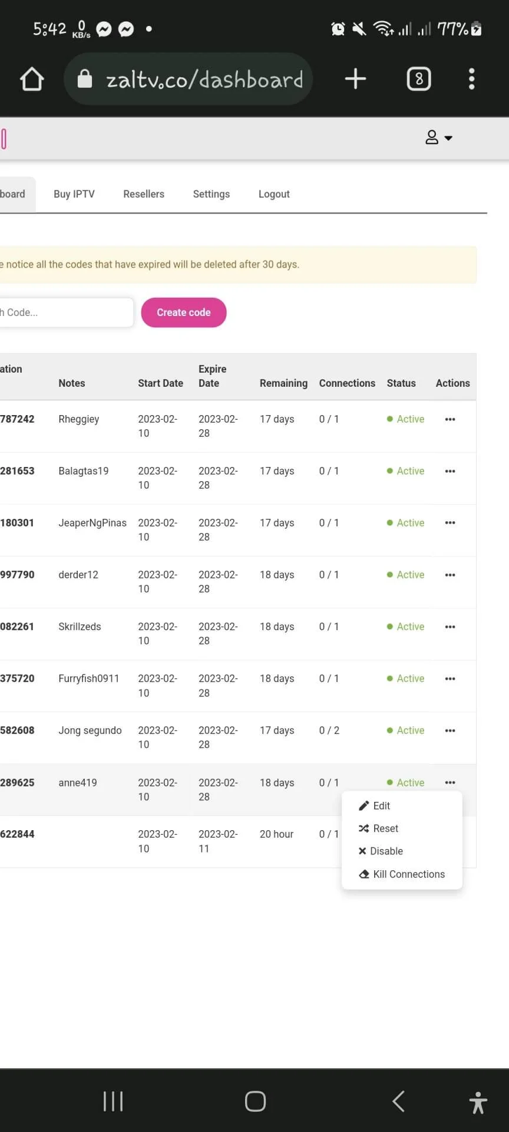
Task: Open the user account dropdown
Action: point(439,137)
